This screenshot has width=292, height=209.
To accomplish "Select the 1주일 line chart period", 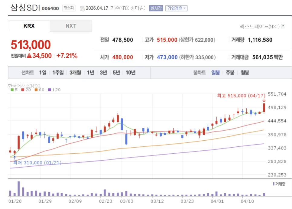I will 58,73.
